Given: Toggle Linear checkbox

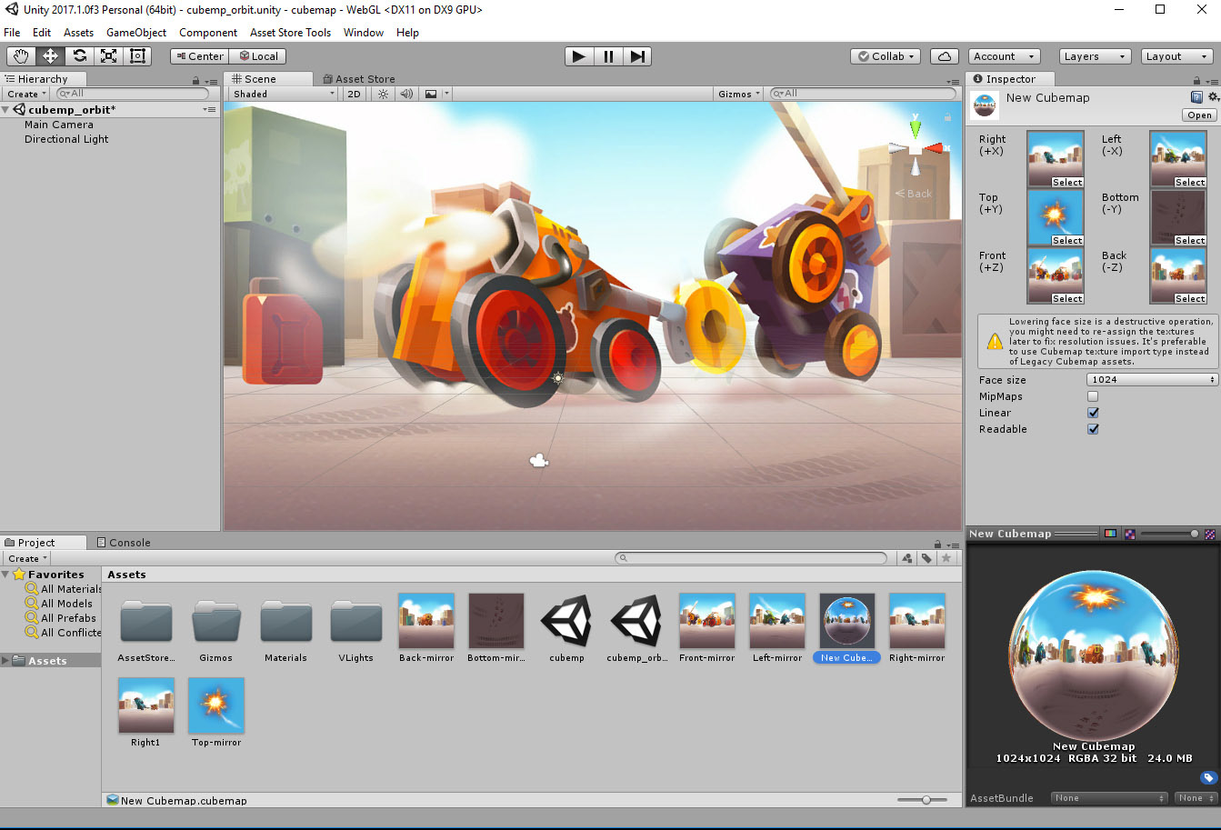Looking at the screenshot, I should pos(1093,413).
